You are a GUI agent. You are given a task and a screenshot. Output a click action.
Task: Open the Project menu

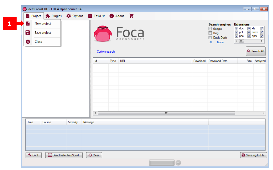[34, 16]
